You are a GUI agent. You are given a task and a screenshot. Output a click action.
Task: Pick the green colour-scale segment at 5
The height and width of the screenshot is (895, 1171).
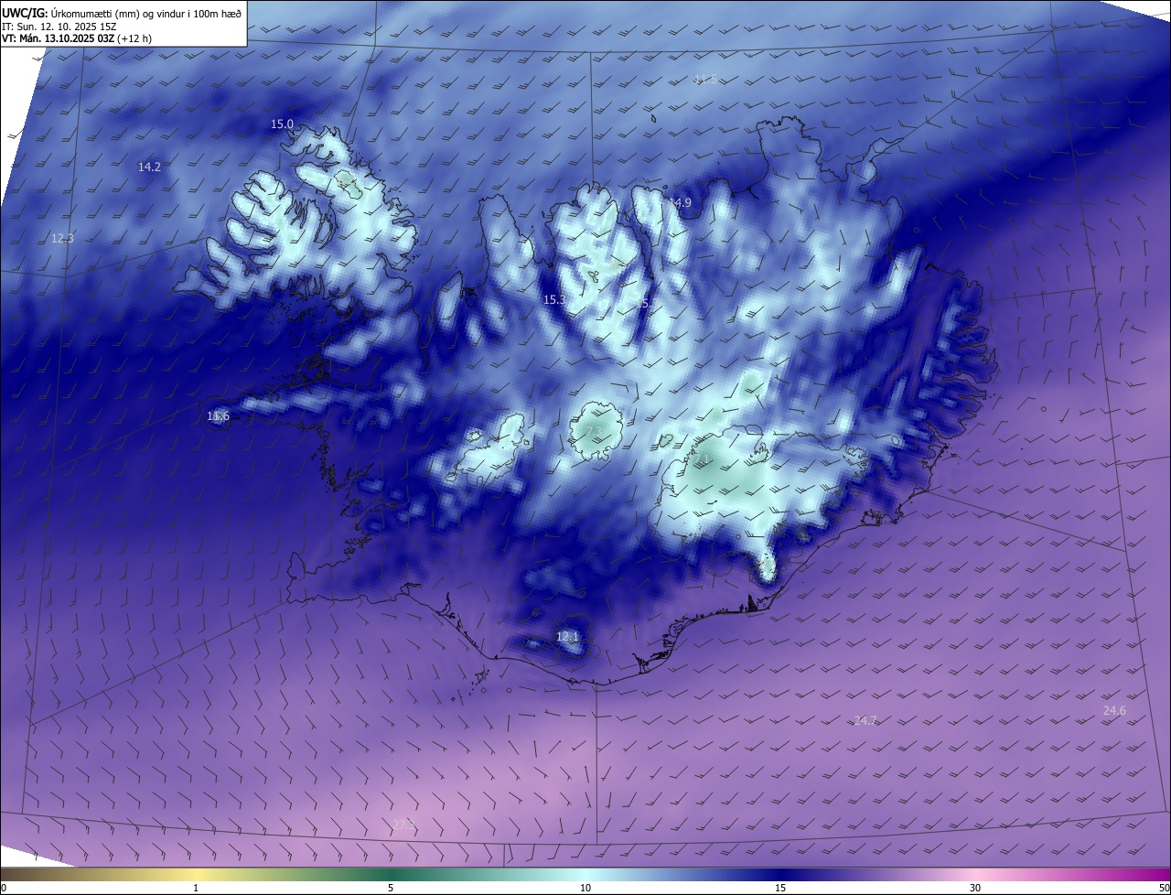pyautogui.click(x=391, y=875)
